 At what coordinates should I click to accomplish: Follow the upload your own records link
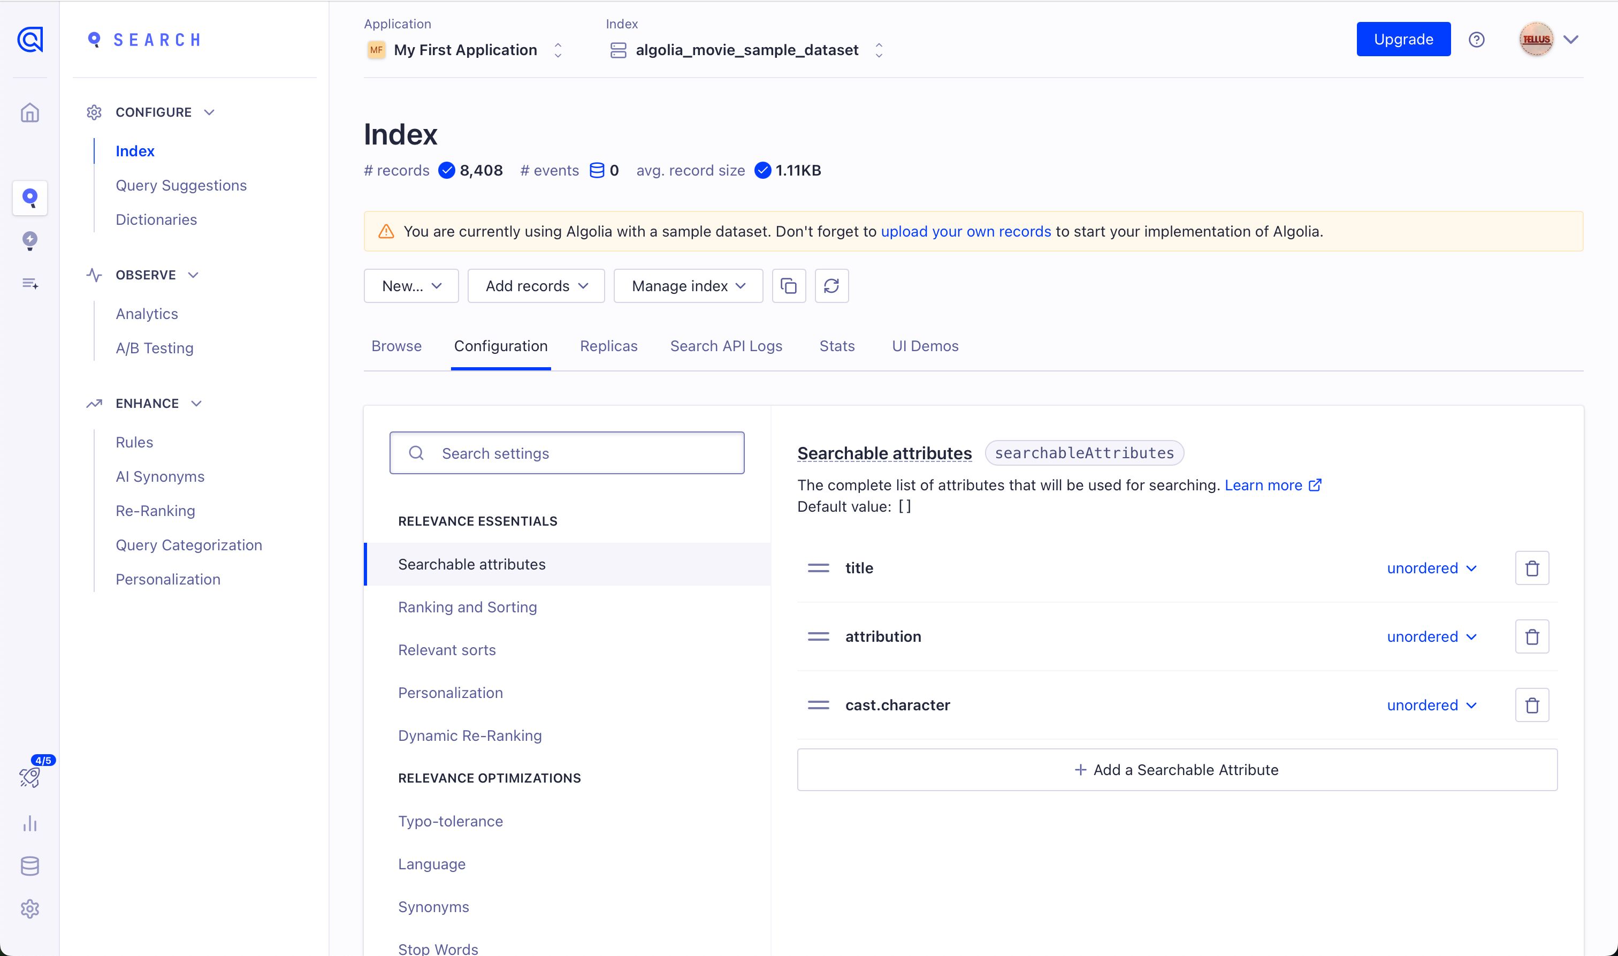(x=965, y=231)
